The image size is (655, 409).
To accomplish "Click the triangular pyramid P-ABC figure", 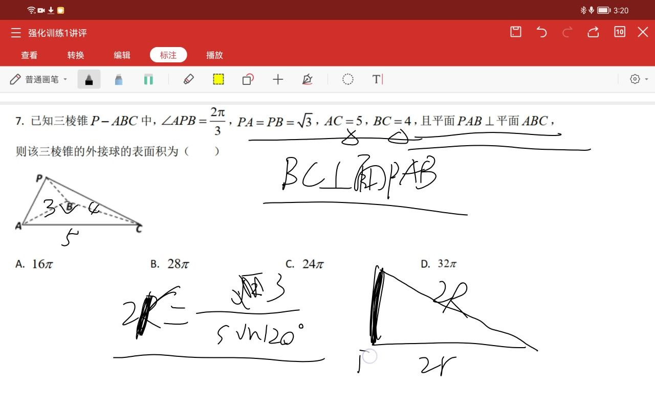I will (x=78, y=203).
